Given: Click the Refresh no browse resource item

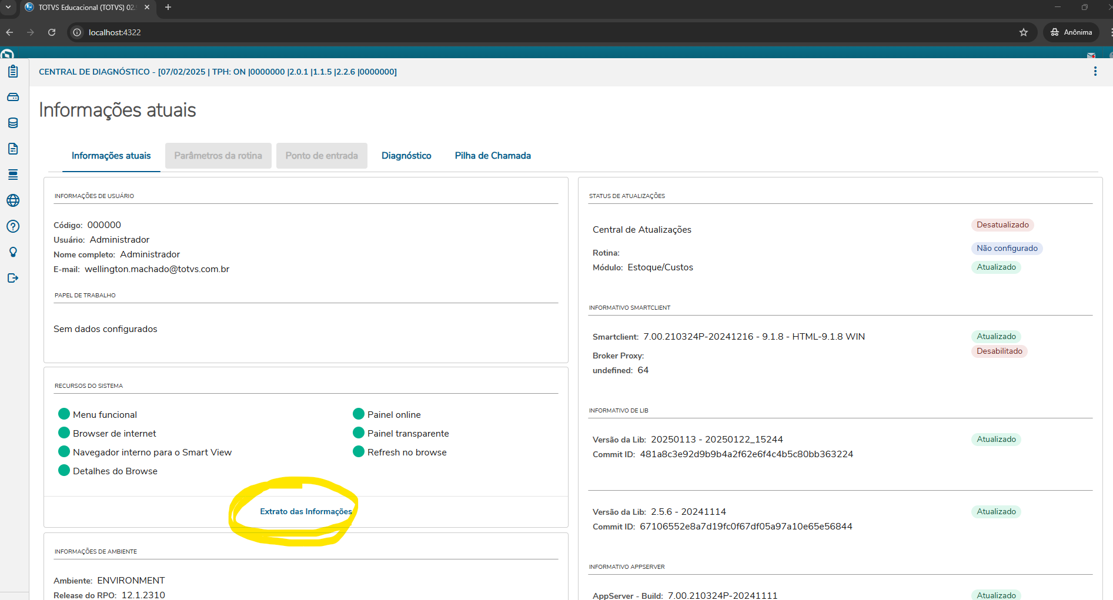Looking at the screenshot, I should [400, 452].
